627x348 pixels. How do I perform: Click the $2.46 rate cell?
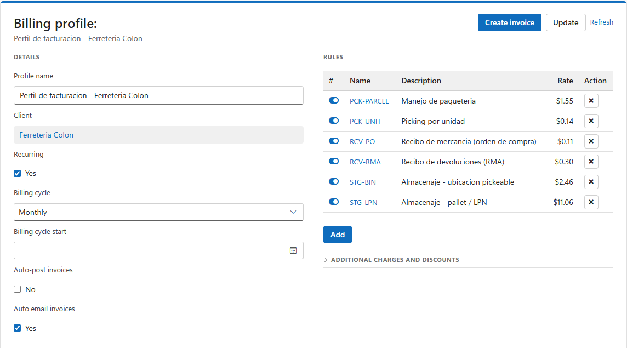tap(564, 182)
